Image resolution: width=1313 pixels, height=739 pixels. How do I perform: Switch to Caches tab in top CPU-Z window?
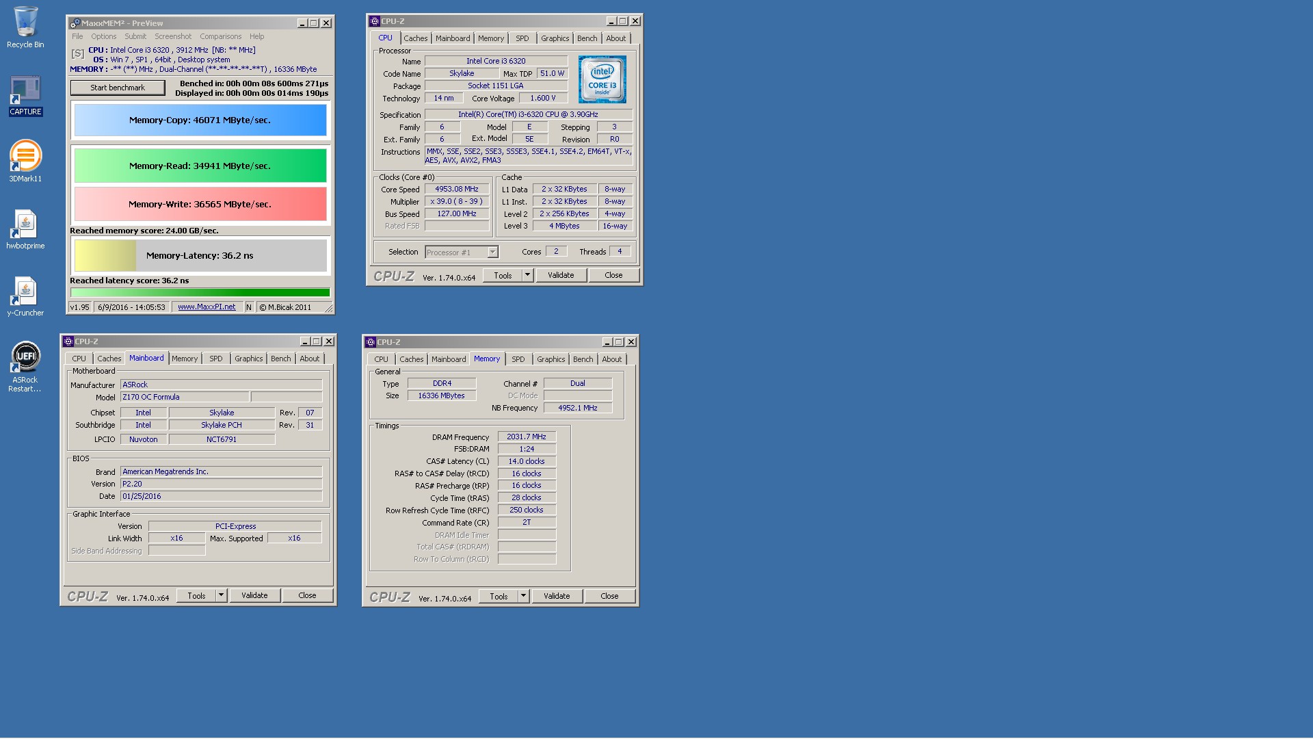pyautogui.click(x=415, y=38)
